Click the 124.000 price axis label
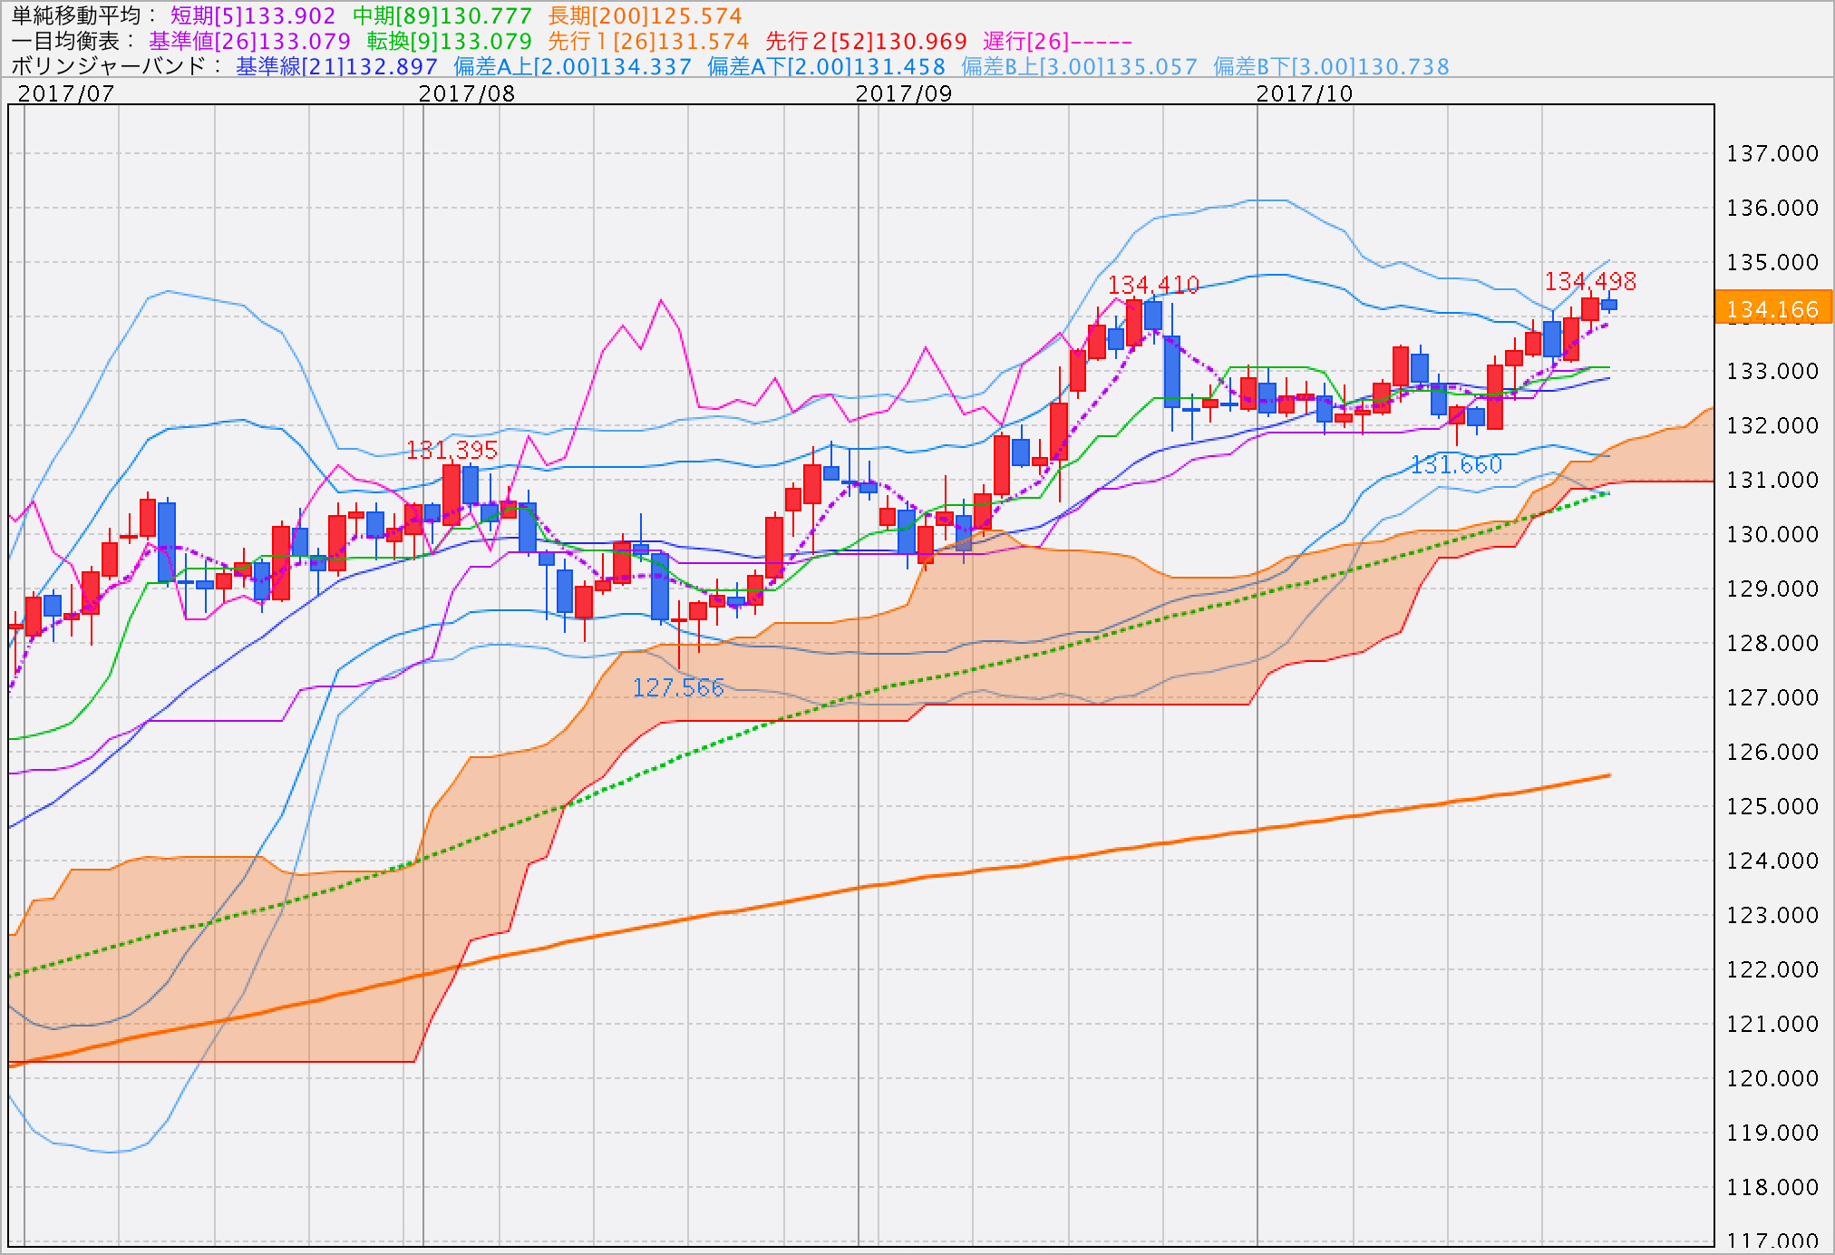The width and height of the screenshot is (1835, 1255). [1772, 861]
